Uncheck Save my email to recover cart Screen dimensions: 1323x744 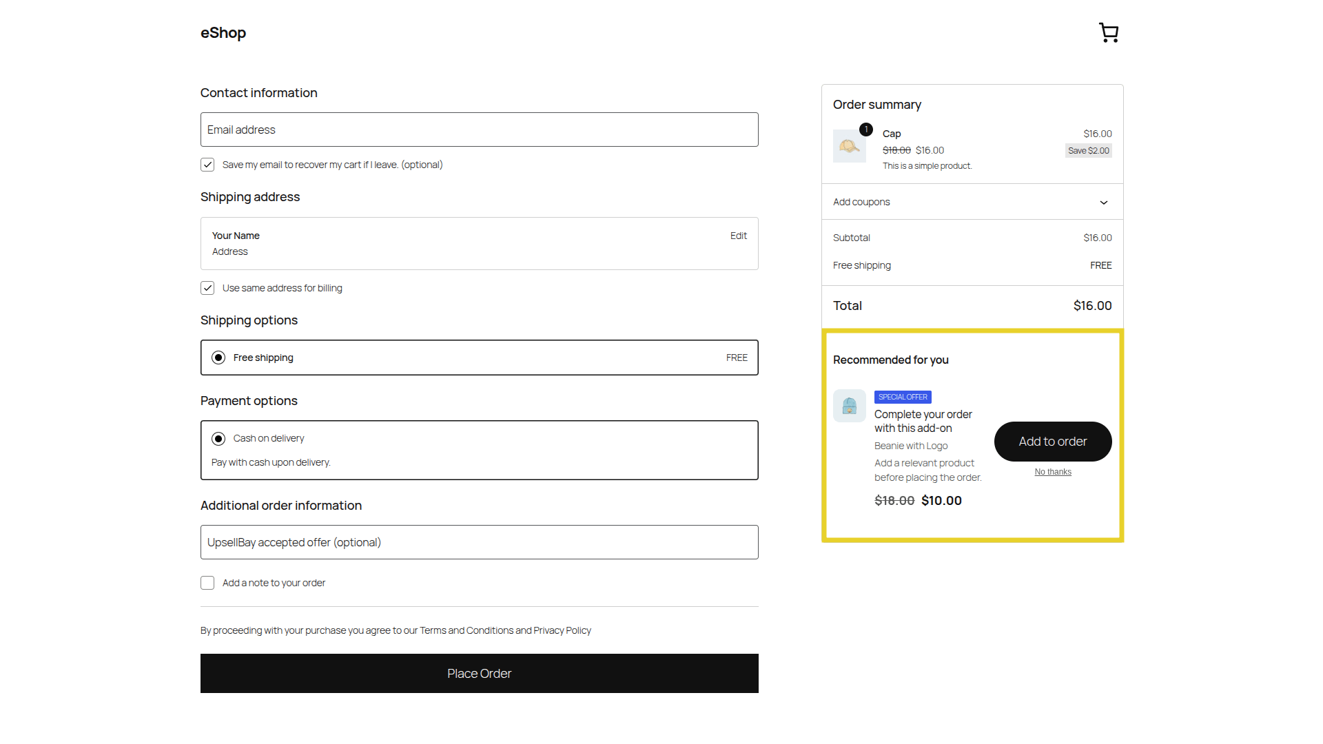(x=207, y=165)
